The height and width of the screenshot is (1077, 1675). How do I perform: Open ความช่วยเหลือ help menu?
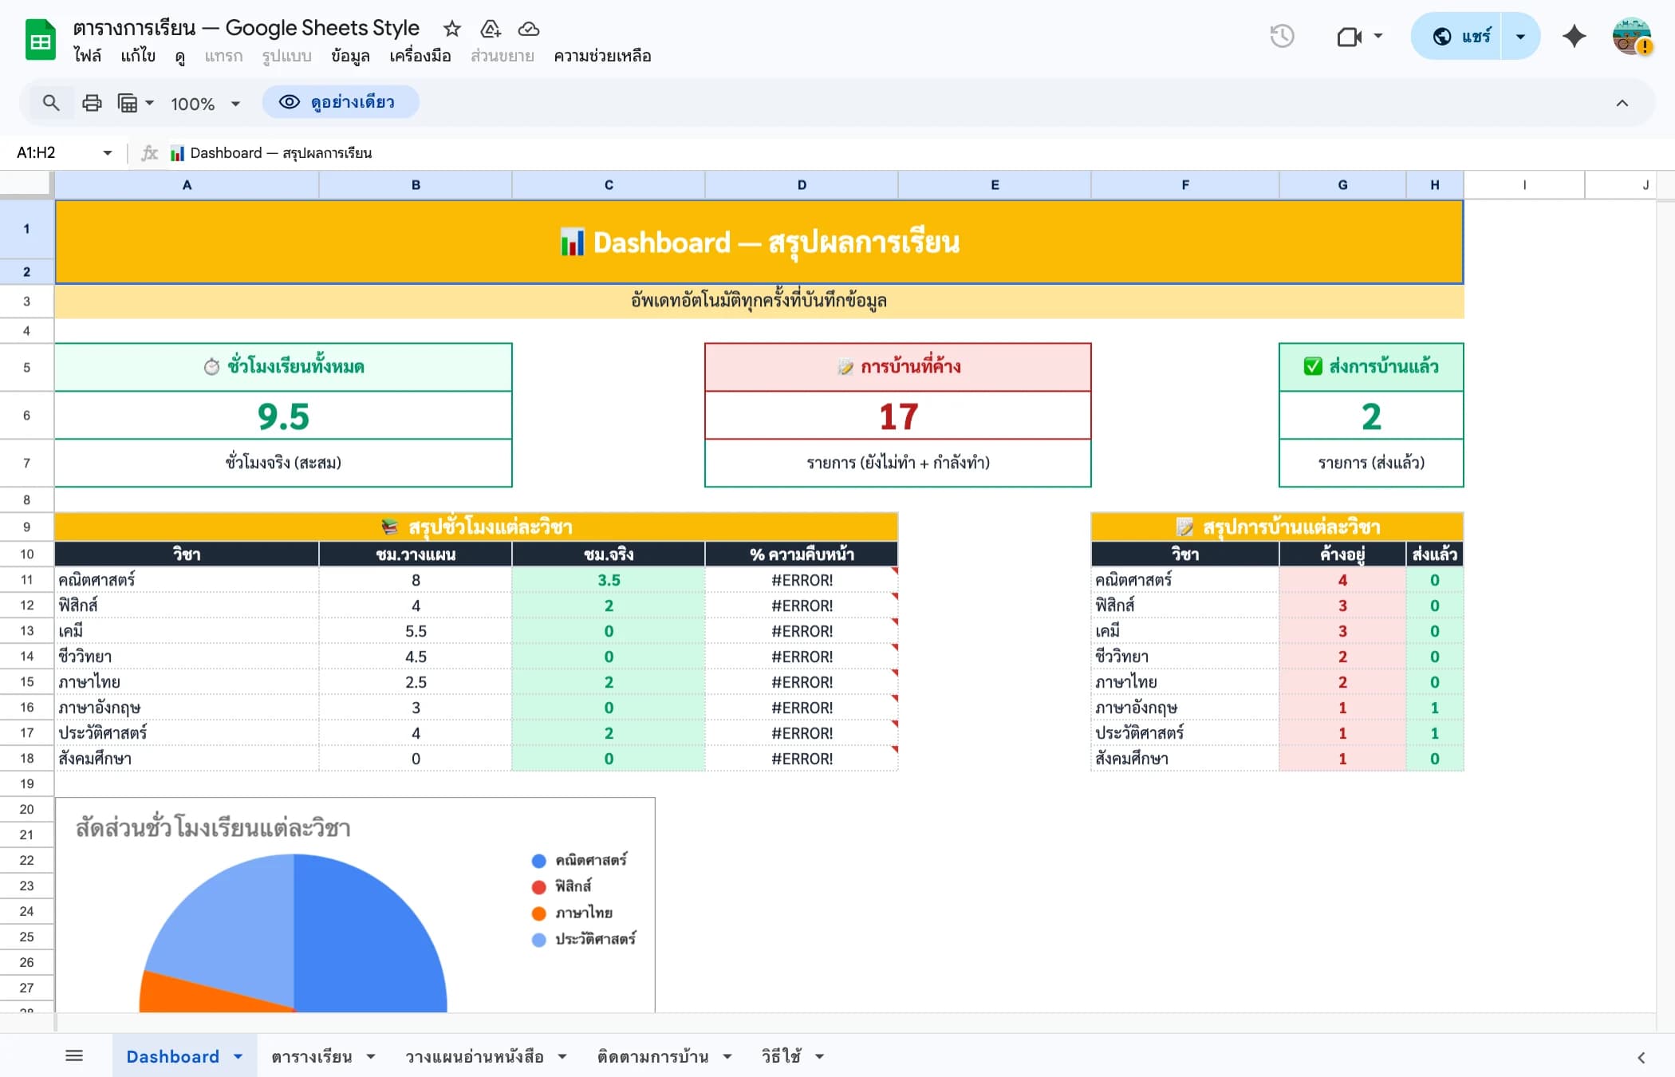[x=603, y=56]
